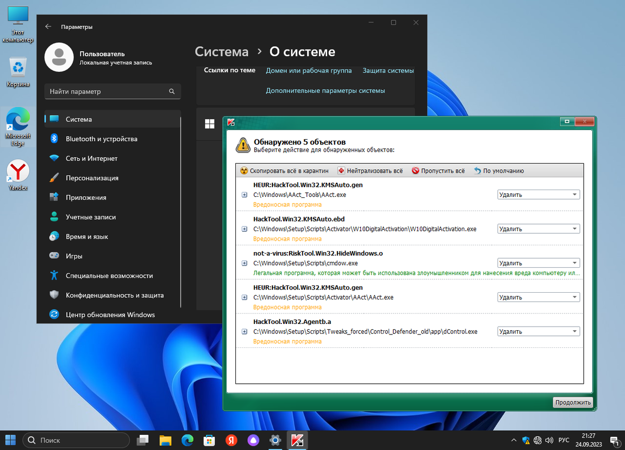The image size is (625, 450).
Task: Expand details for dControl.exe entry
Action: point(245,332)
